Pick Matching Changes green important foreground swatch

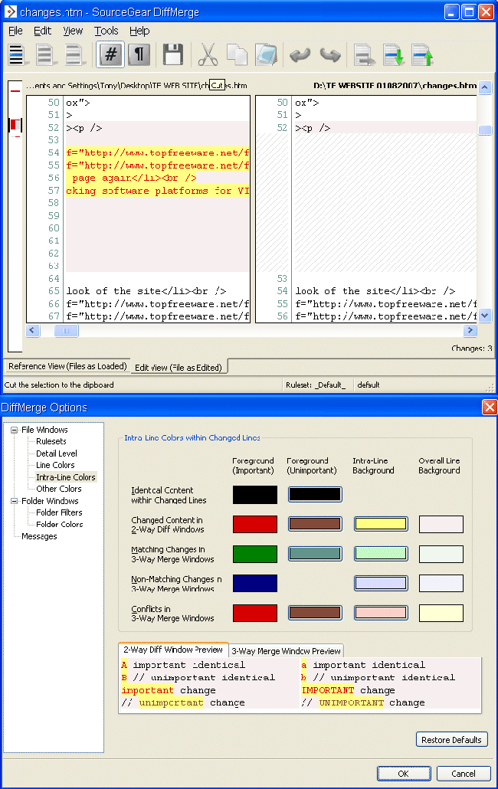[255, 554]
